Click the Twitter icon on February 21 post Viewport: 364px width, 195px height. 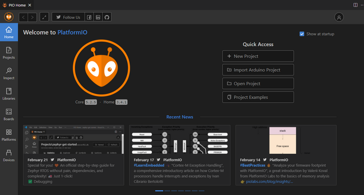coord(53,160)
